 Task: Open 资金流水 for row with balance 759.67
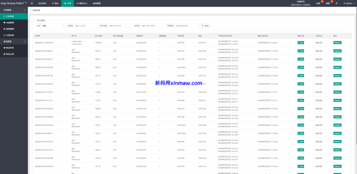tap(337, 125)
